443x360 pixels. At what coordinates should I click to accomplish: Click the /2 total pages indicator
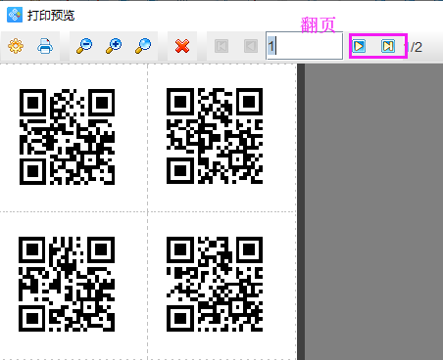[x=416, y=47]
